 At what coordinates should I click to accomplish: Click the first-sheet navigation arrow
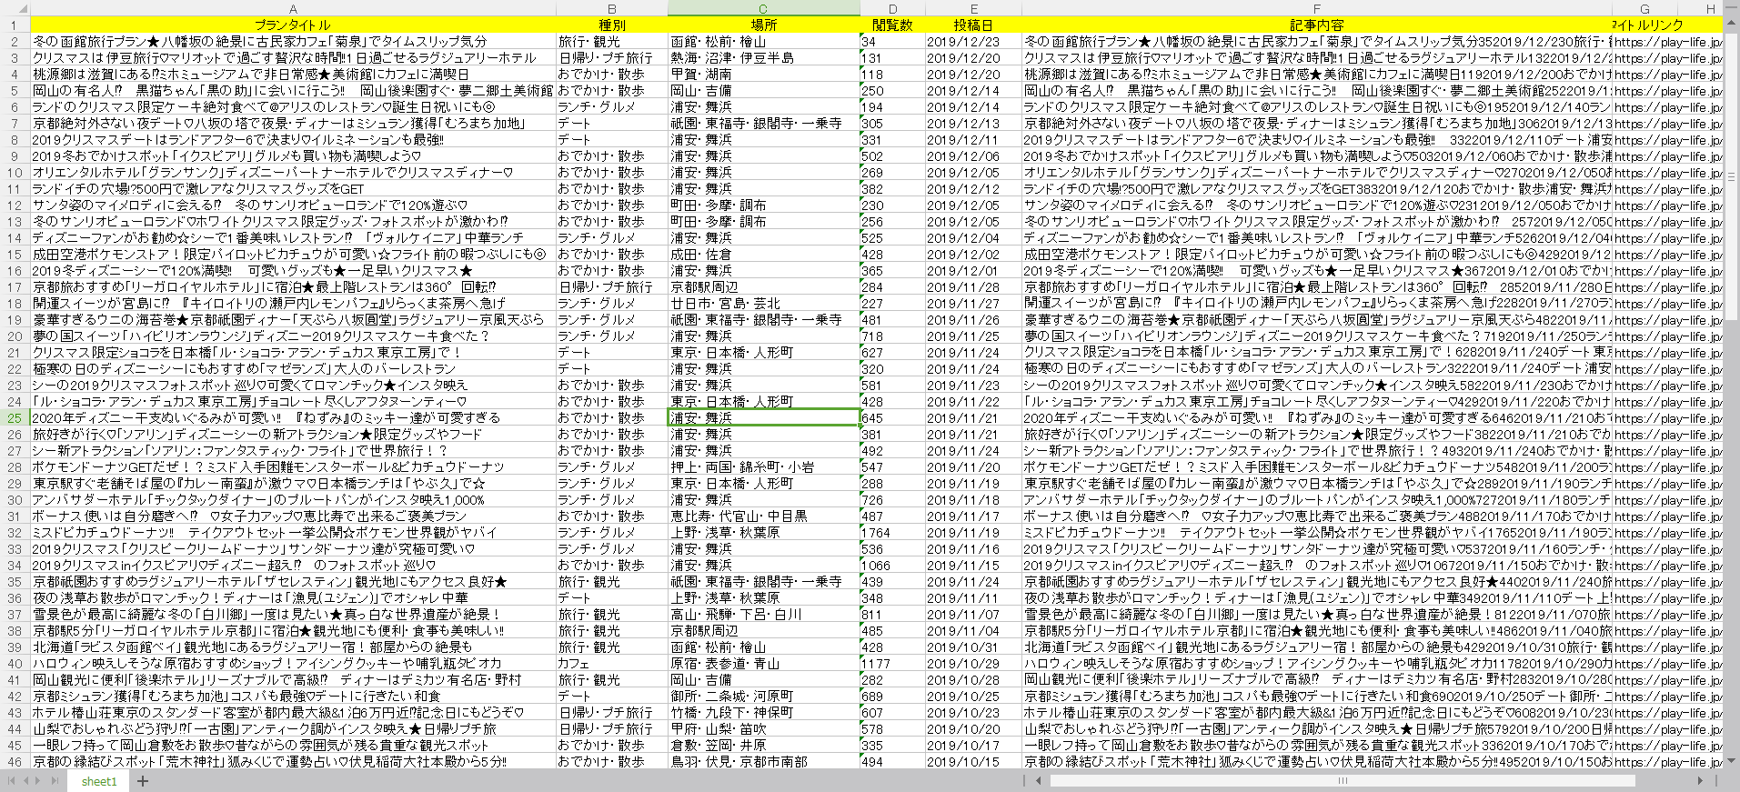tap(12, 781)
